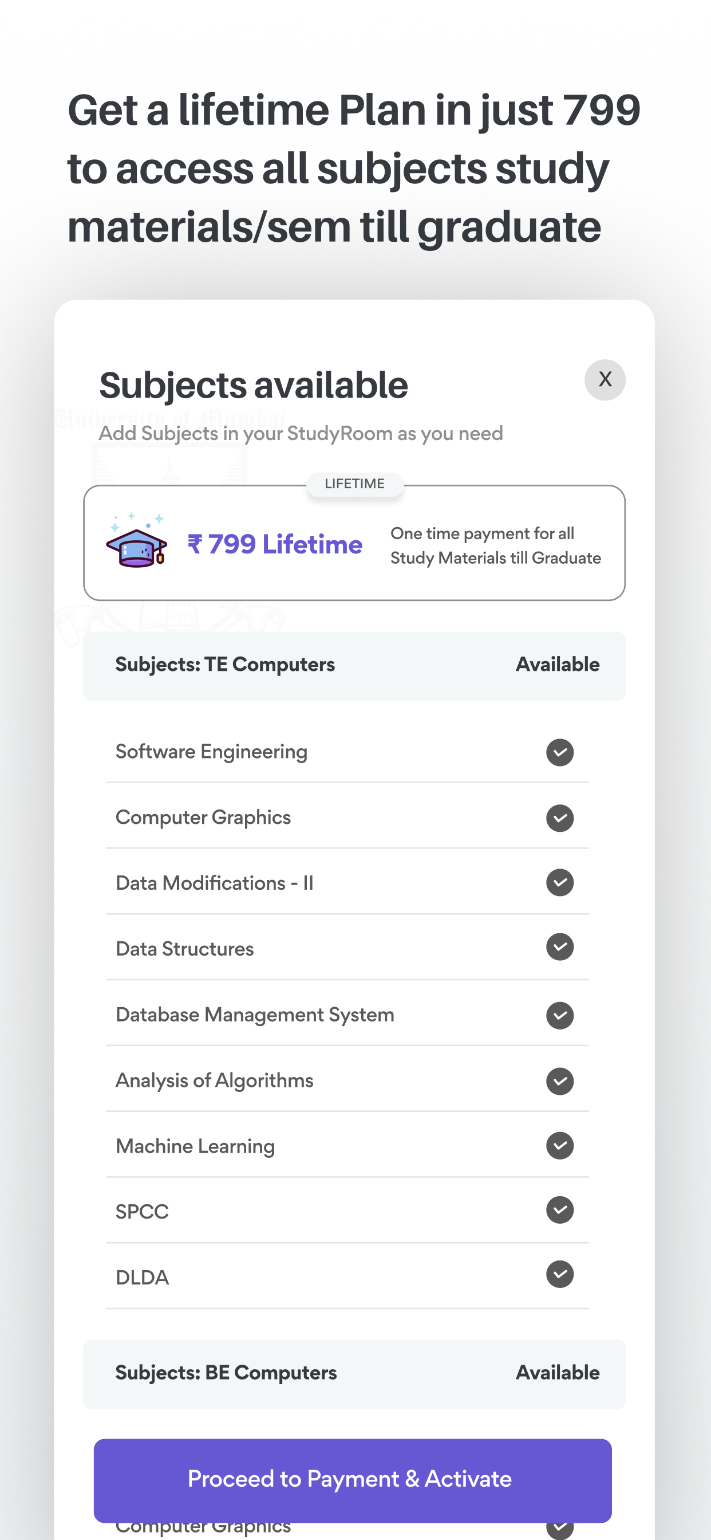
Task: Toggle the Computer Graphics checkmark icon
Action: [x=560, y=818]
